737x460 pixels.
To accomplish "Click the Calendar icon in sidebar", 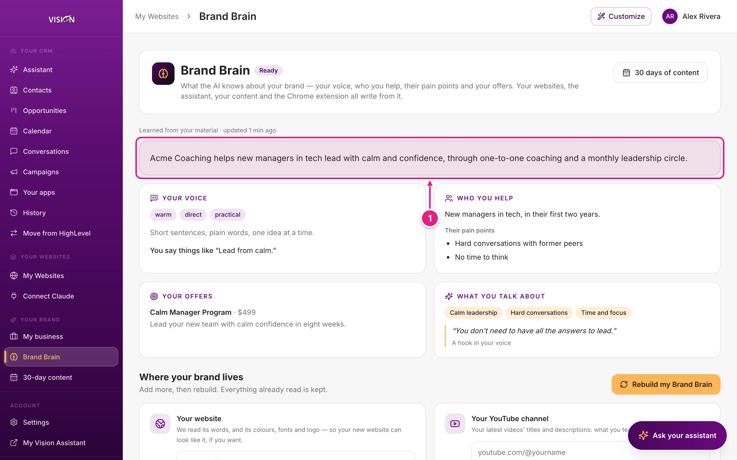I will click(x=14, y=131).
